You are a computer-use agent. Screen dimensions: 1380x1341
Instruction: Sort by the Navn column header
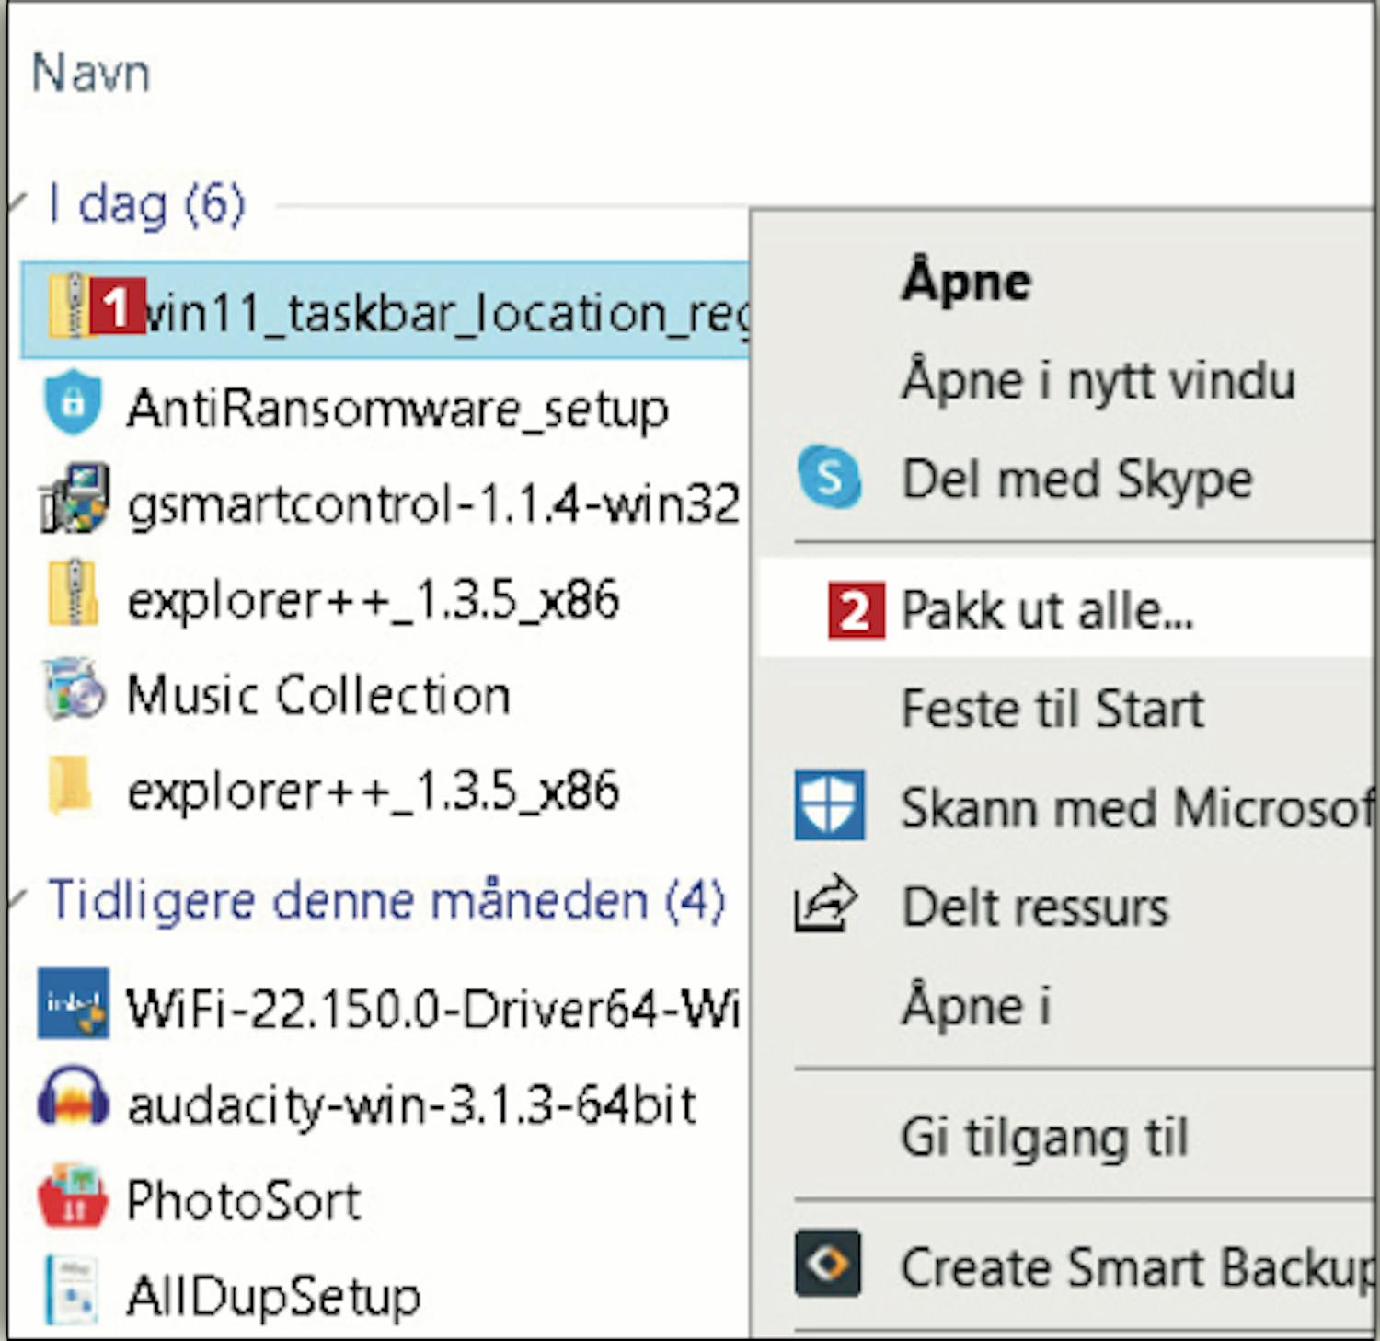(90, 74)
